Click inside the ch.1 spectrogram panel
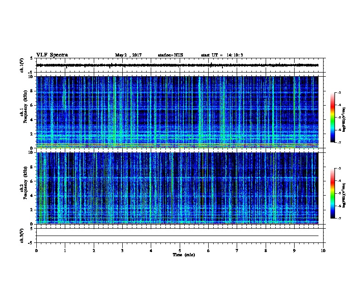364x281 pixels. point(177,112)
